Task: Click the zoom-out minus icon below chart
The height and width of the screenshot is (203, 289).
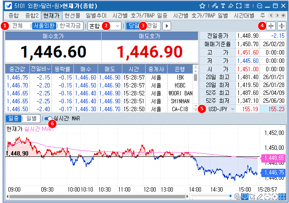Action: pyautogui.click(x=268, y=196)
